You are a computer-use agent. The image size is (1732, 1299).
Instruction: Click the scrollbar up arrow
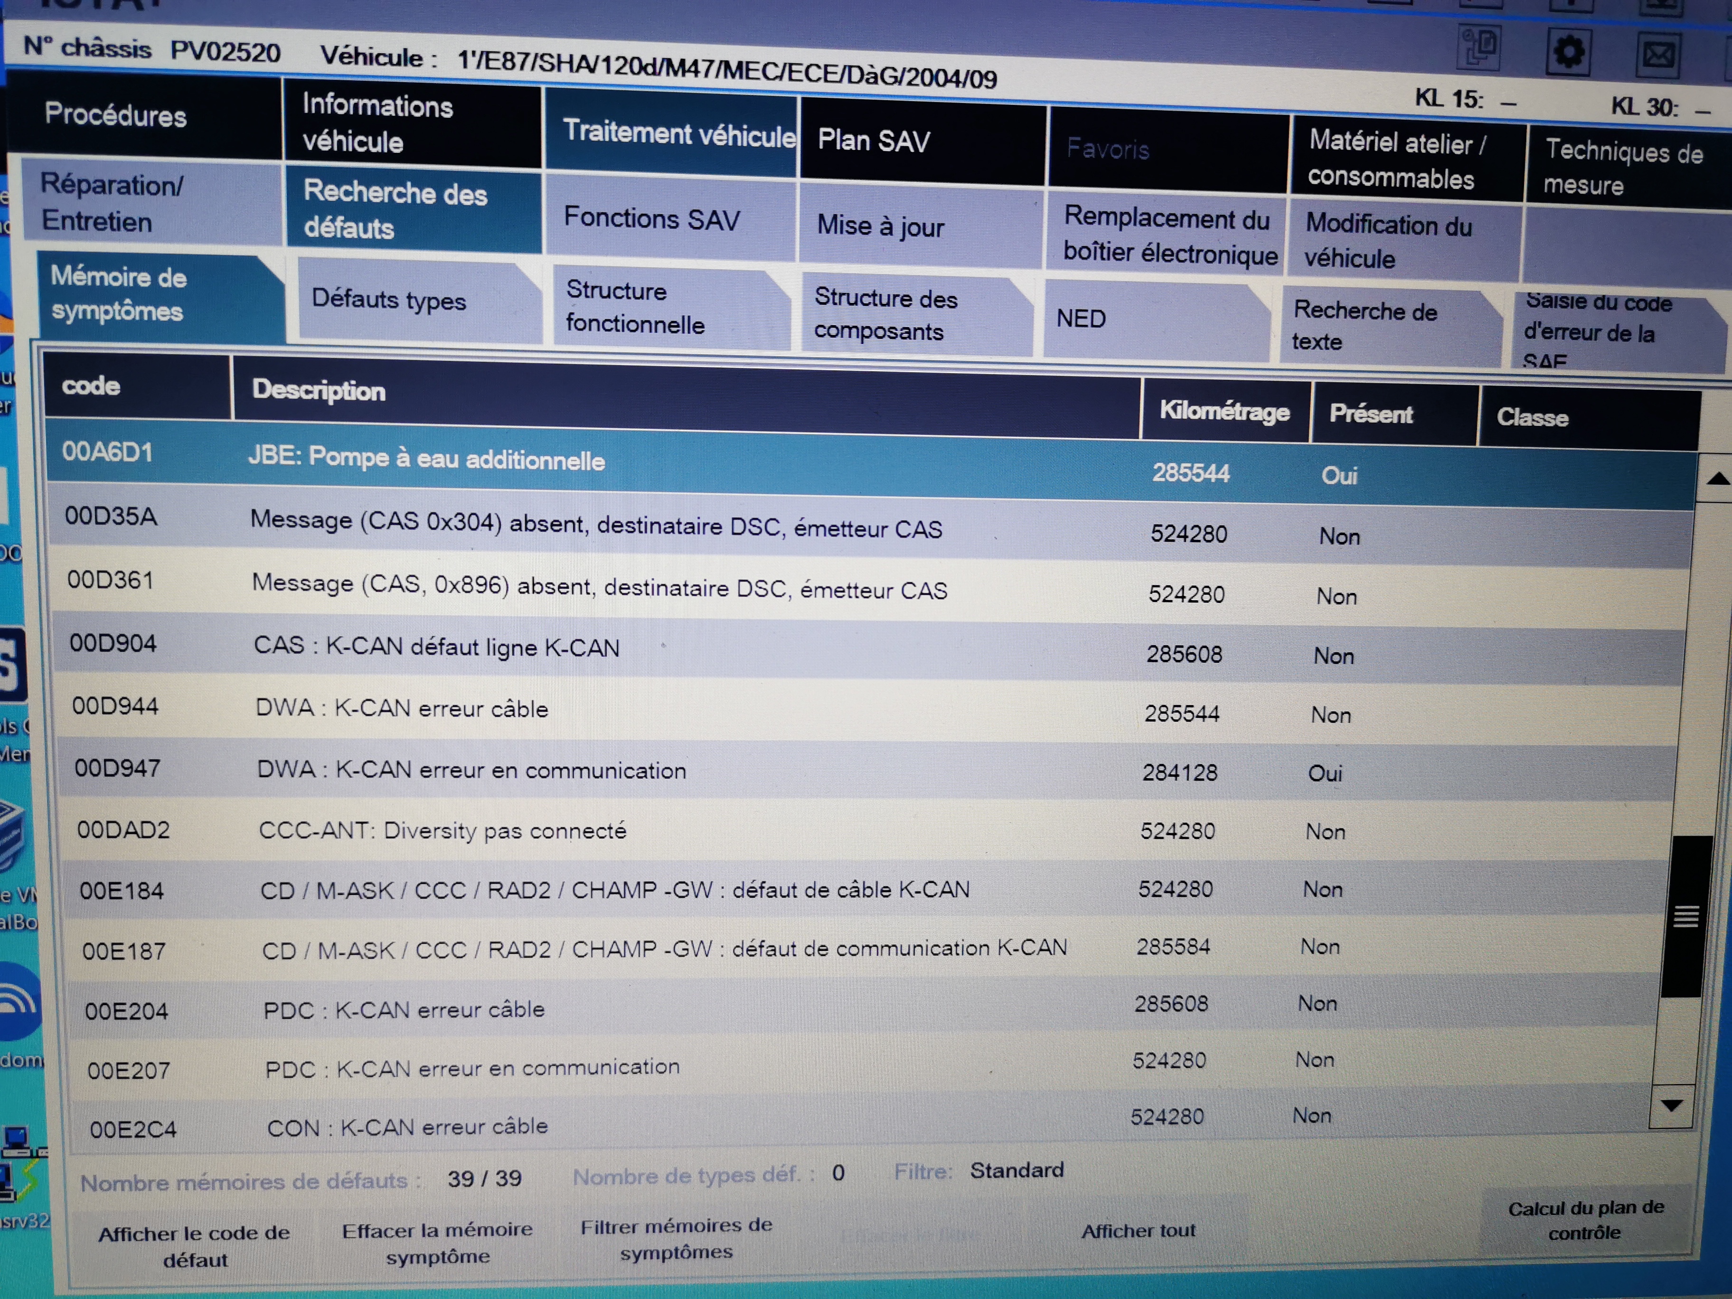point(1716,479)
